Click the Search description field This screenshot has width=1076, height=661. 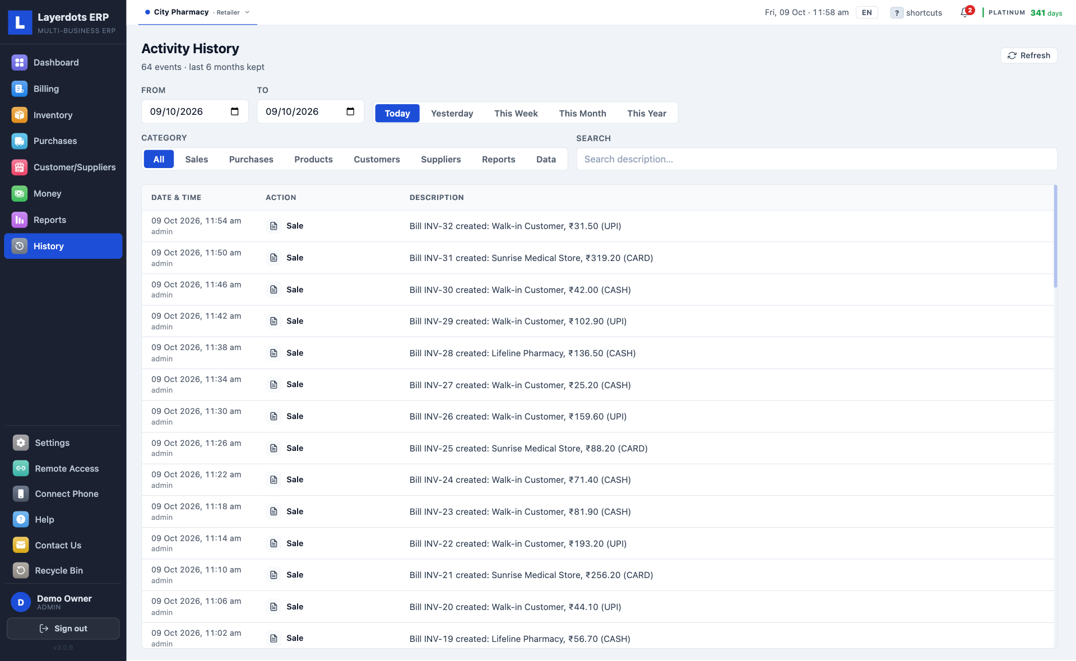817,159
